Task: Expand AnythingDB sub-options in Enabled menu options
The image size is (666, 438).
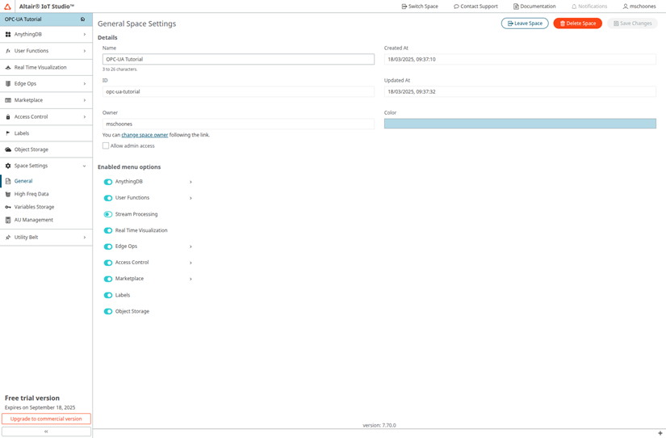Action: (x=191, y=182)
